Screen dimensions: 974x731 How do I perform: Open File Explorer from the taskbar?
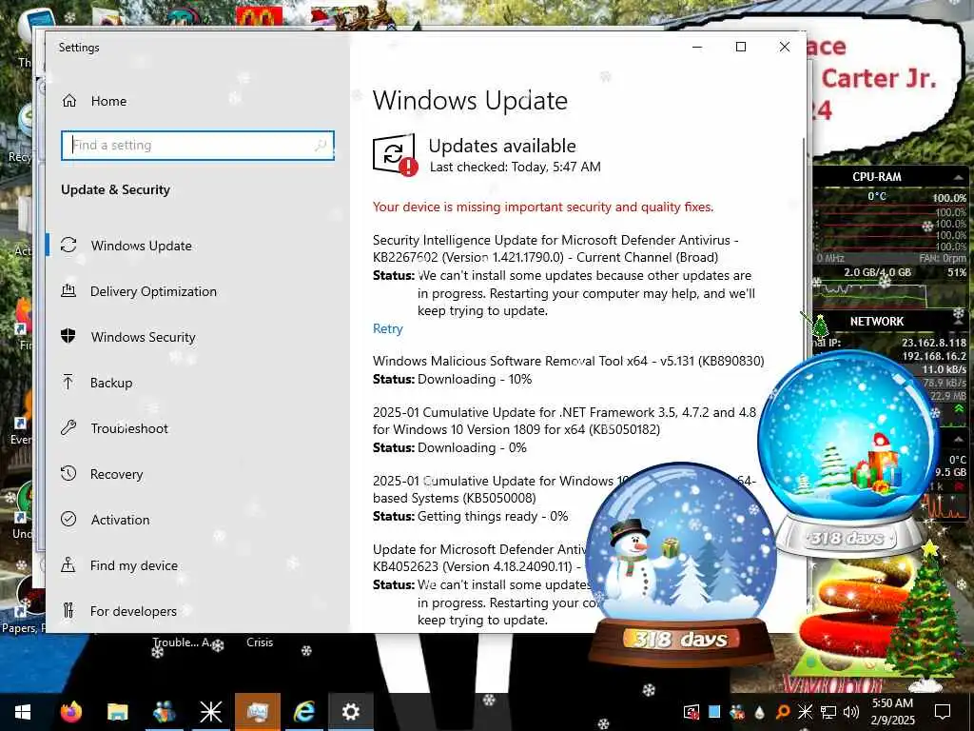[117, 712]
